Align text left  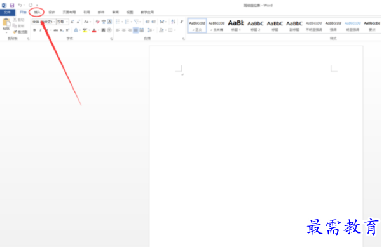pos(118,30)
